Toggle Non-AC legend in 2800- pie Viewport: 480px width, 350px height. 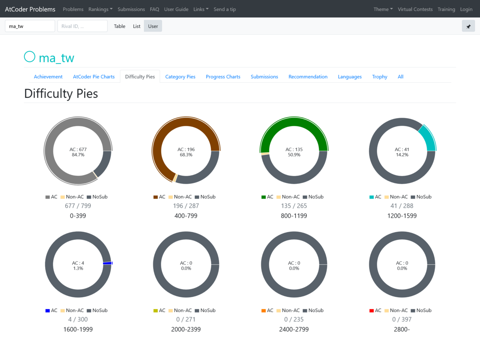(396, 310)
